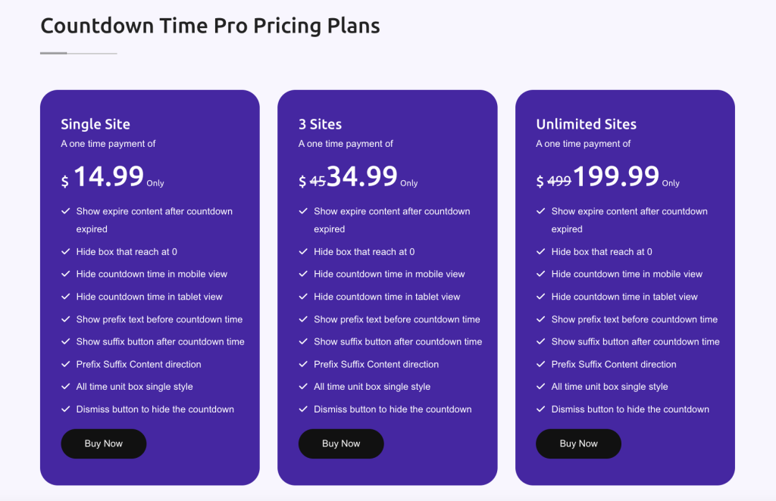Expand the Unlimited Sites plan card
776x501 pixels.
[624, 288]
